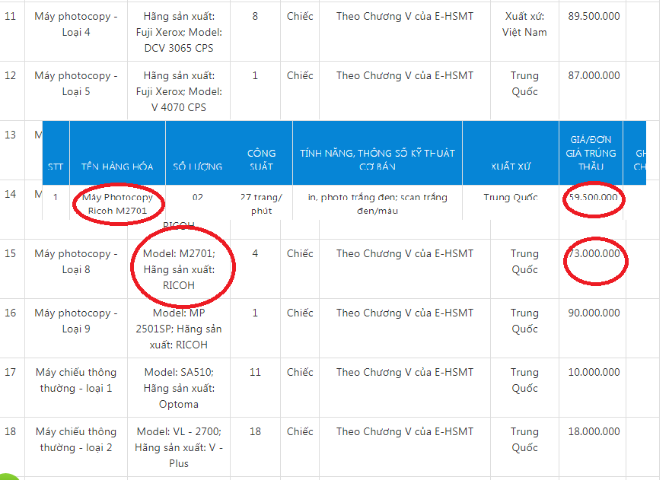This screenshot has height=480, width=669.
Task: Click the SA510 Optoma model cell
Action: point(179,388)
